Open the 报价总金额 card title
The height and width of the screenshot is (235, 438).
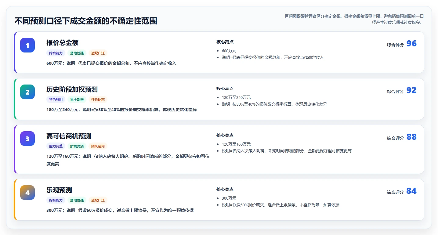(63, 43)
